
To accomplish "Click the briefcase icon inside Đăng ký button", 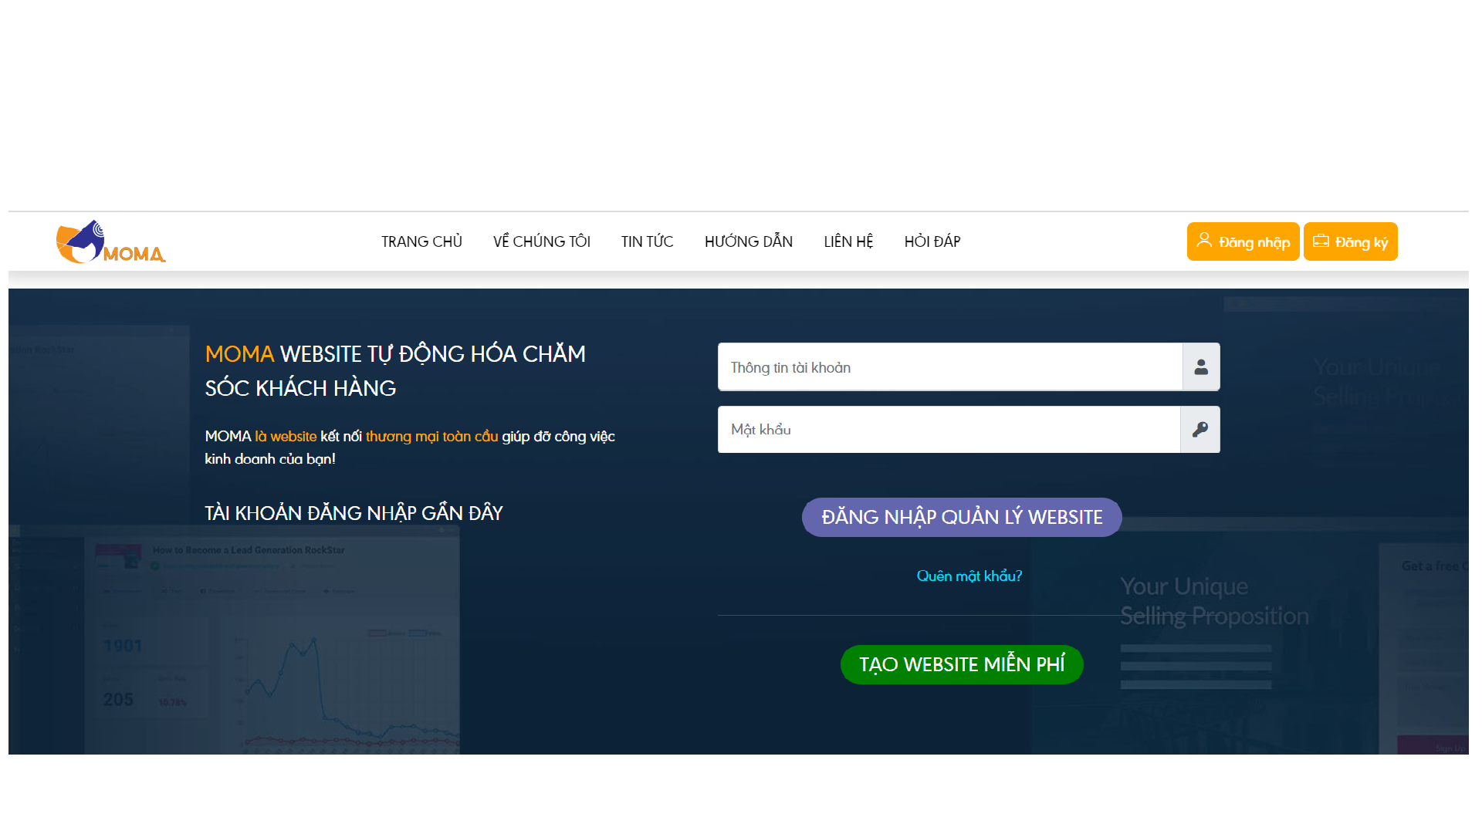I will click(1321, 241).
